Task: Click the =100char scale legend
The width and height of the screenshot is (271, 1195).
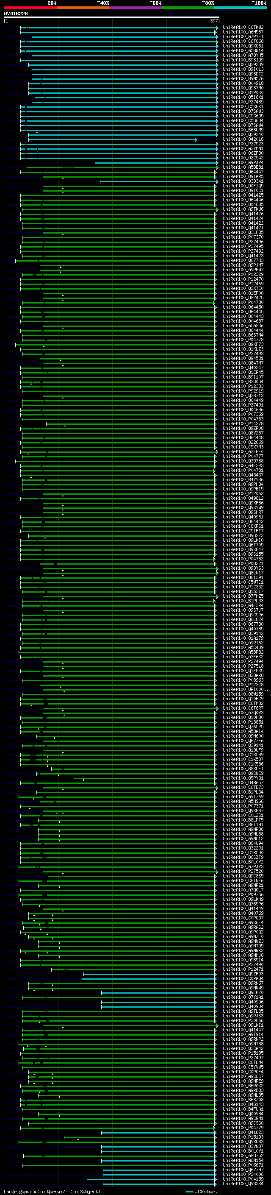Action: pos(201,1191)
